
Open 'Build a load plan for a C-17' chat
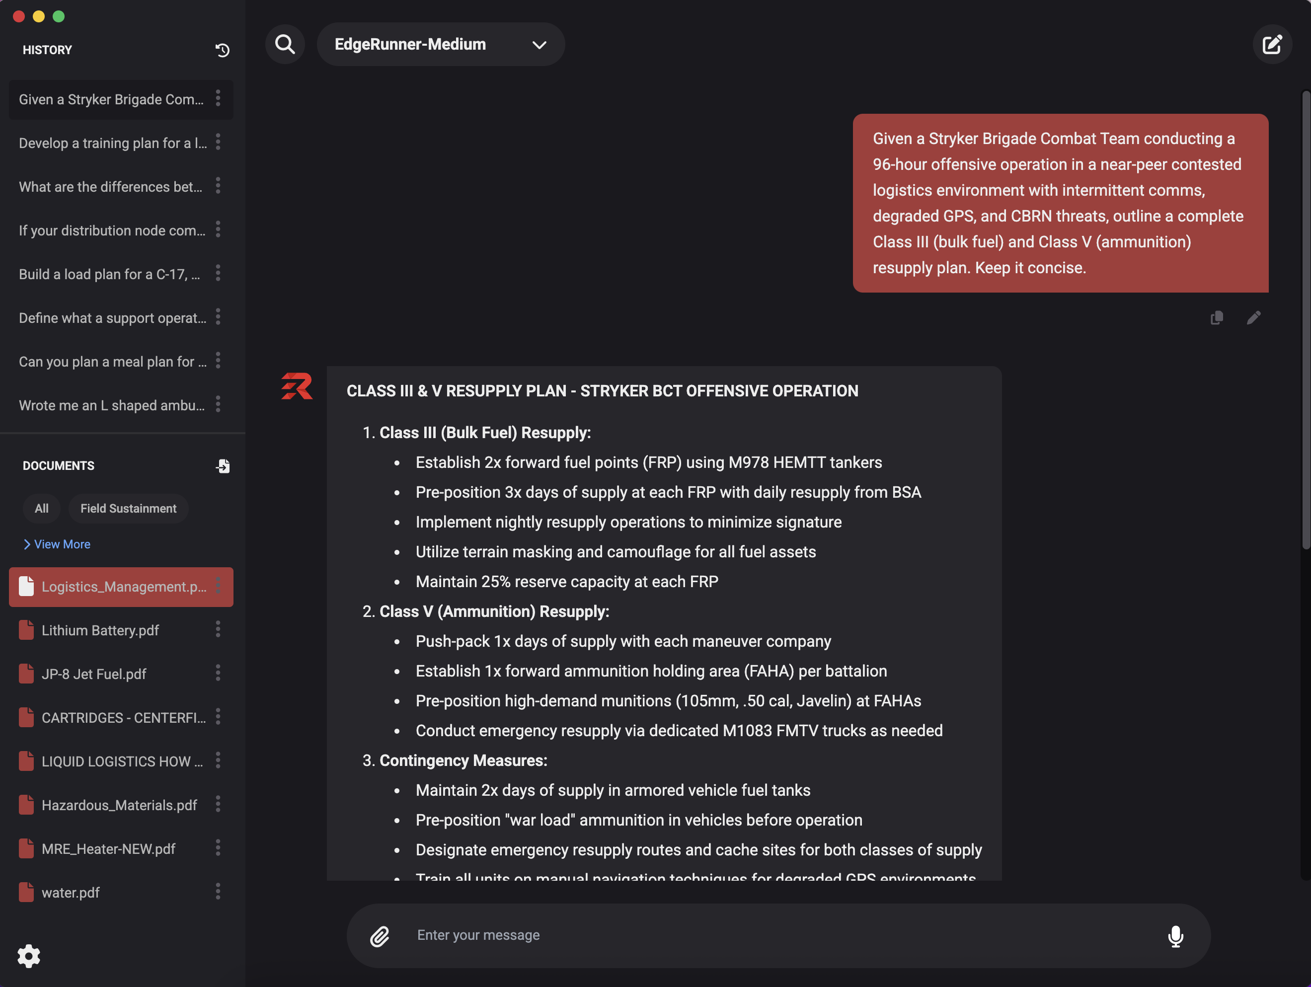pyautogui.click(x=110, y=275)
